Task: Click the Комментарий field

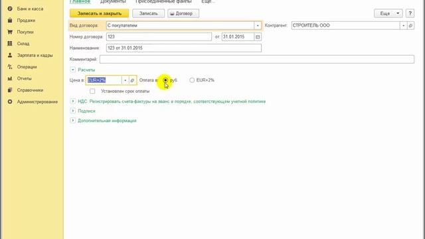Action: [257, 59]
